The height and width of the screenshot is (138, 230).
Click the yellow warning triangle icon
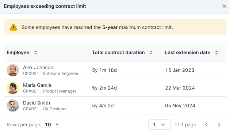coord(14,27)
